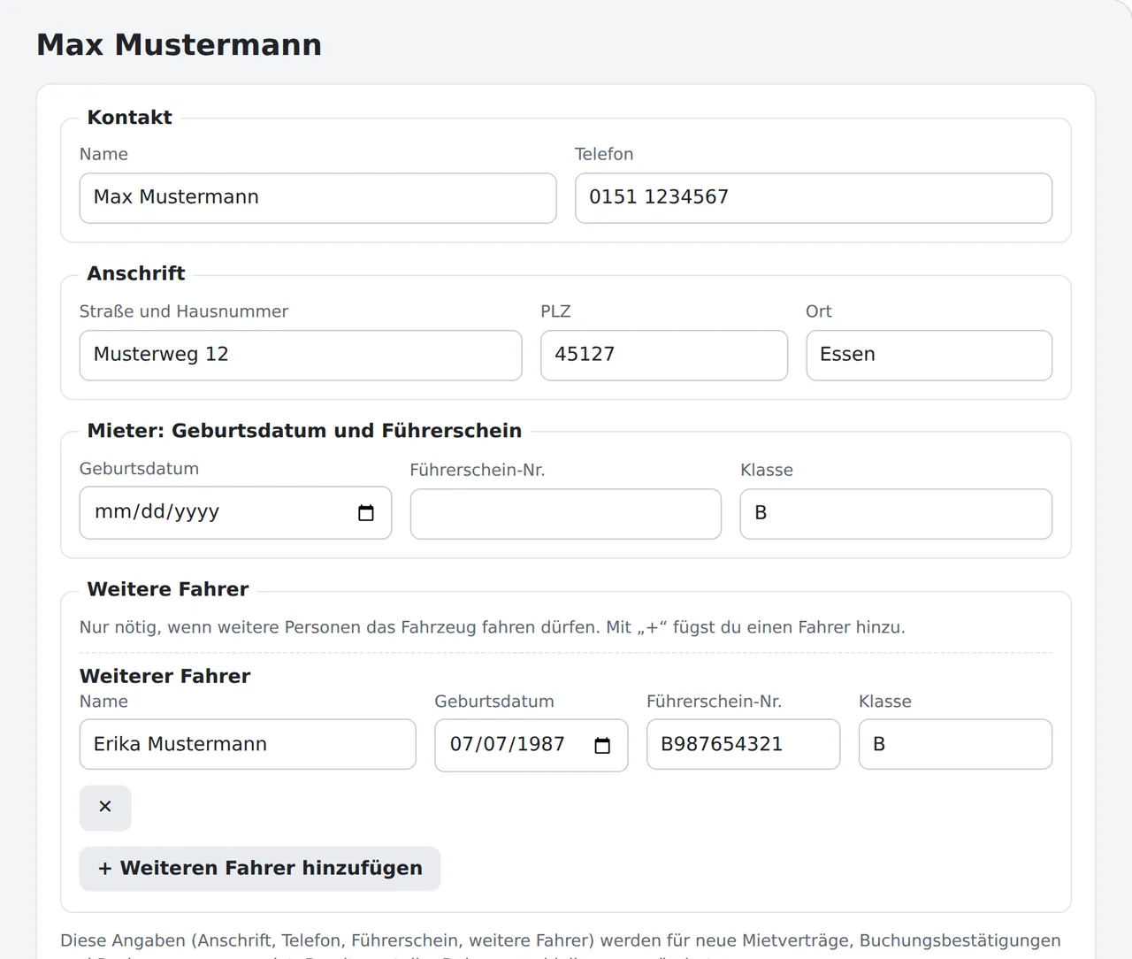
Task: Click the empty Mieter Führerschein-Nr. field
Action: click(x=566, y=514)
